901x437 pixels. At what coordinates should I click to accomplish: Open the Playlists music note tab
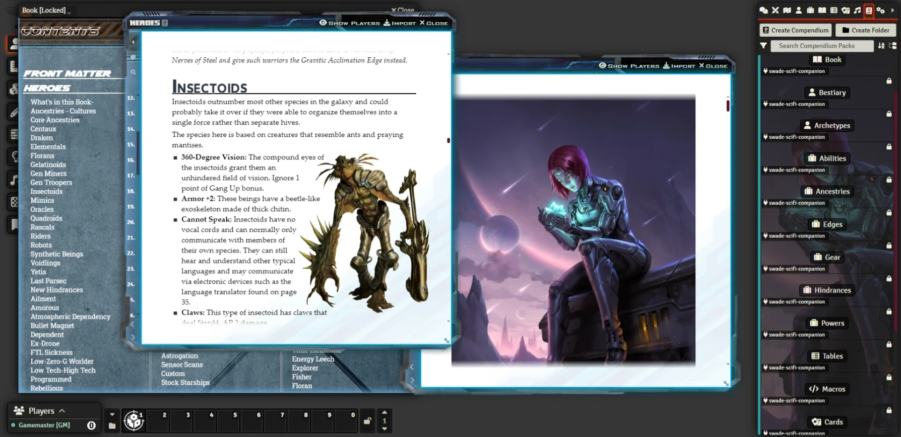(x=857, y=10)
